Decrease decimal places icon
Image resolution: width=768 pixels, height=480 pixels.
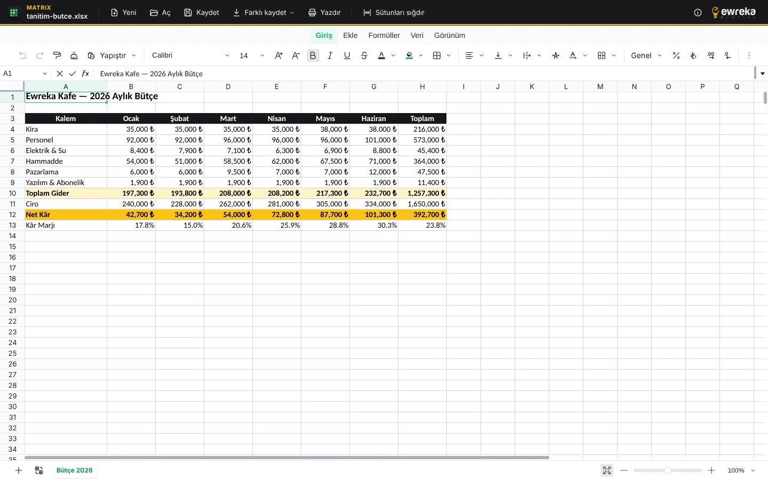[727, 55]
